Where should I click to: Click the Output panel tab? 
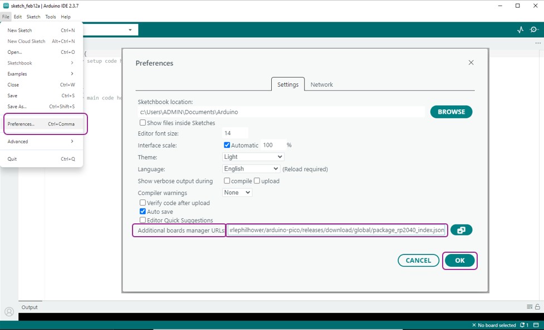point(30,307)
